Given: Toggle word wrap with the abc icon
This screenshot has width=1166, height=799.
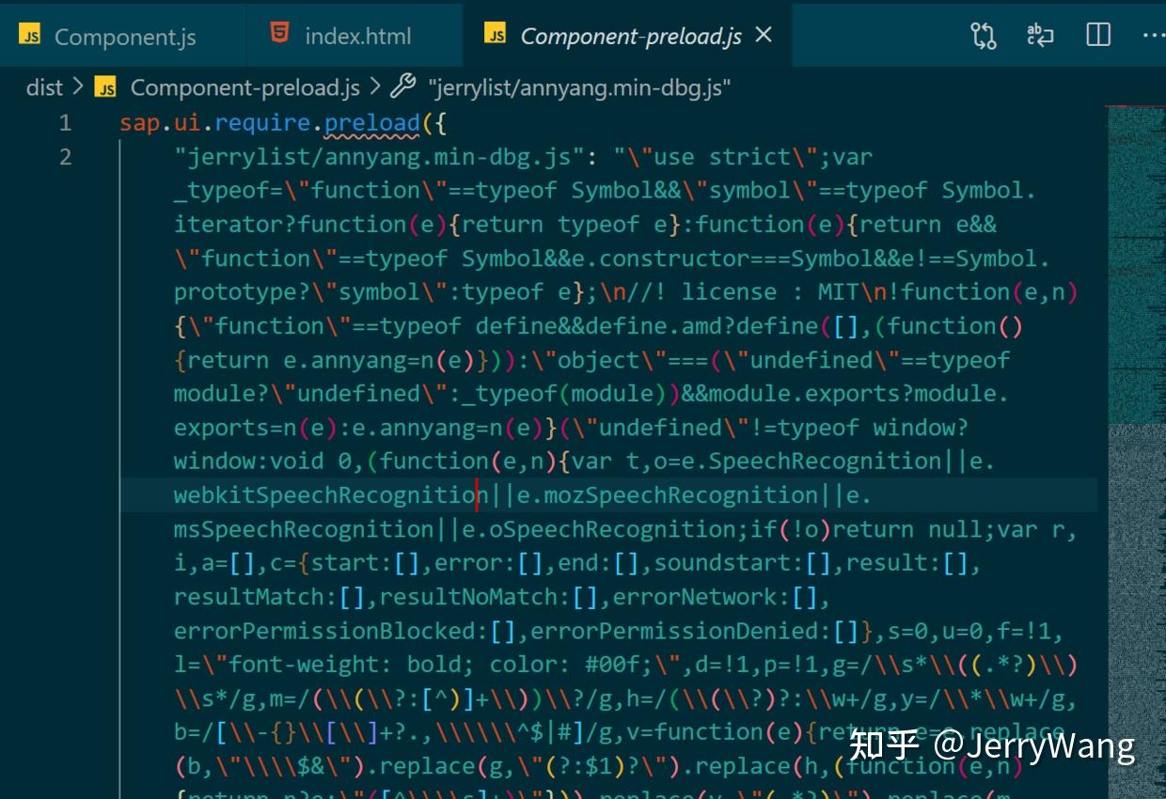Looking at the screenshot, I should click(x=1040, y=34).
